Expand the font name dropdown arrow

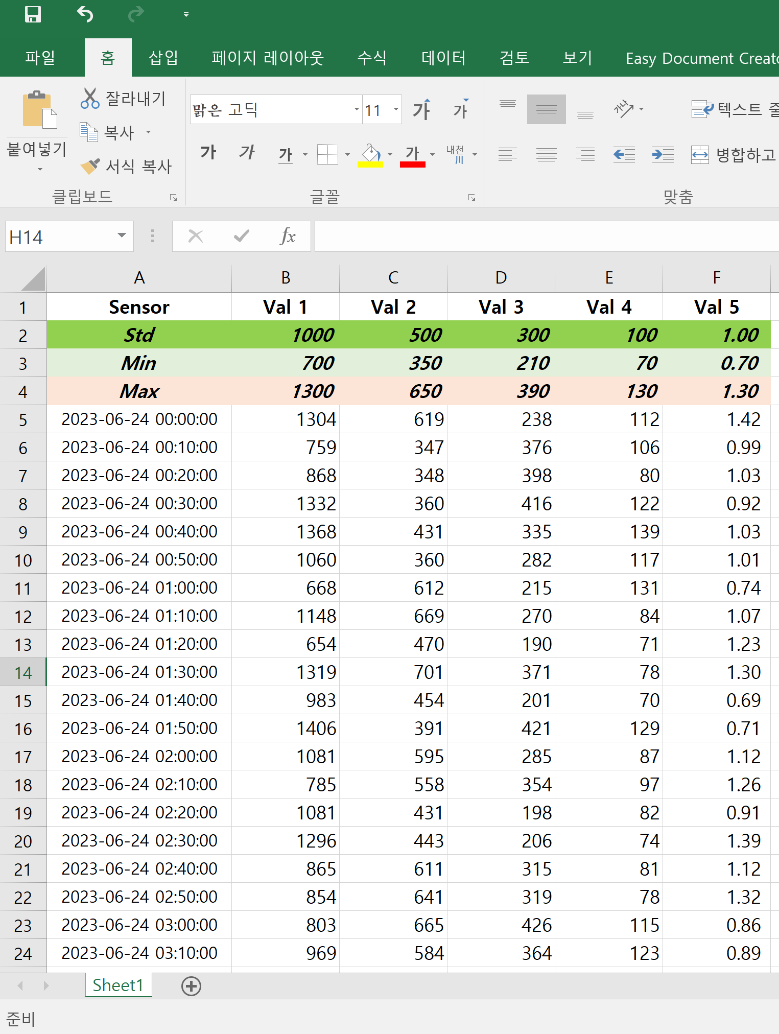point(357,109)
